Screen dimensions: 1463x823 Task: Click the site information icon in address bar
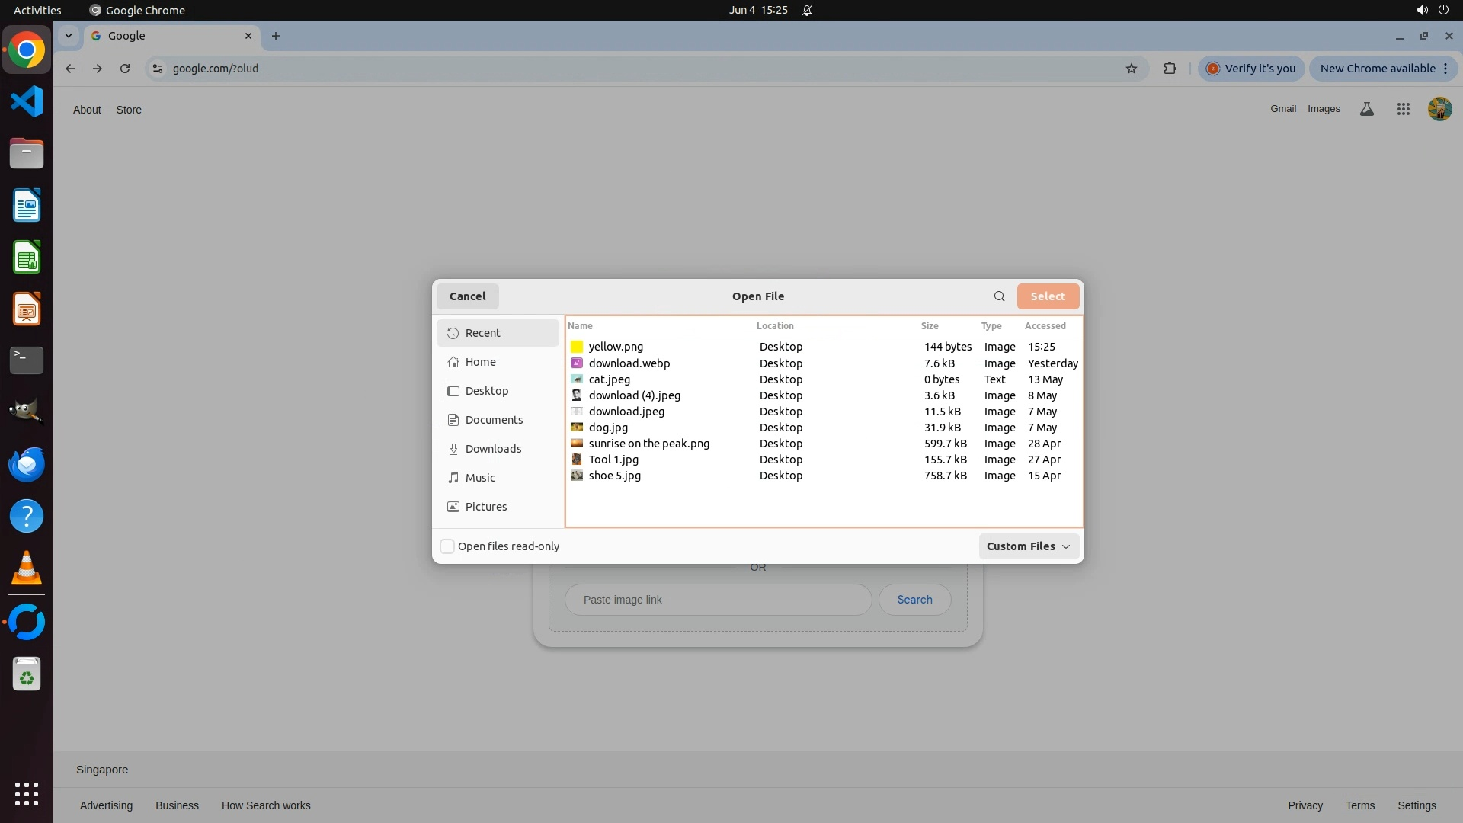coord(157,69)
